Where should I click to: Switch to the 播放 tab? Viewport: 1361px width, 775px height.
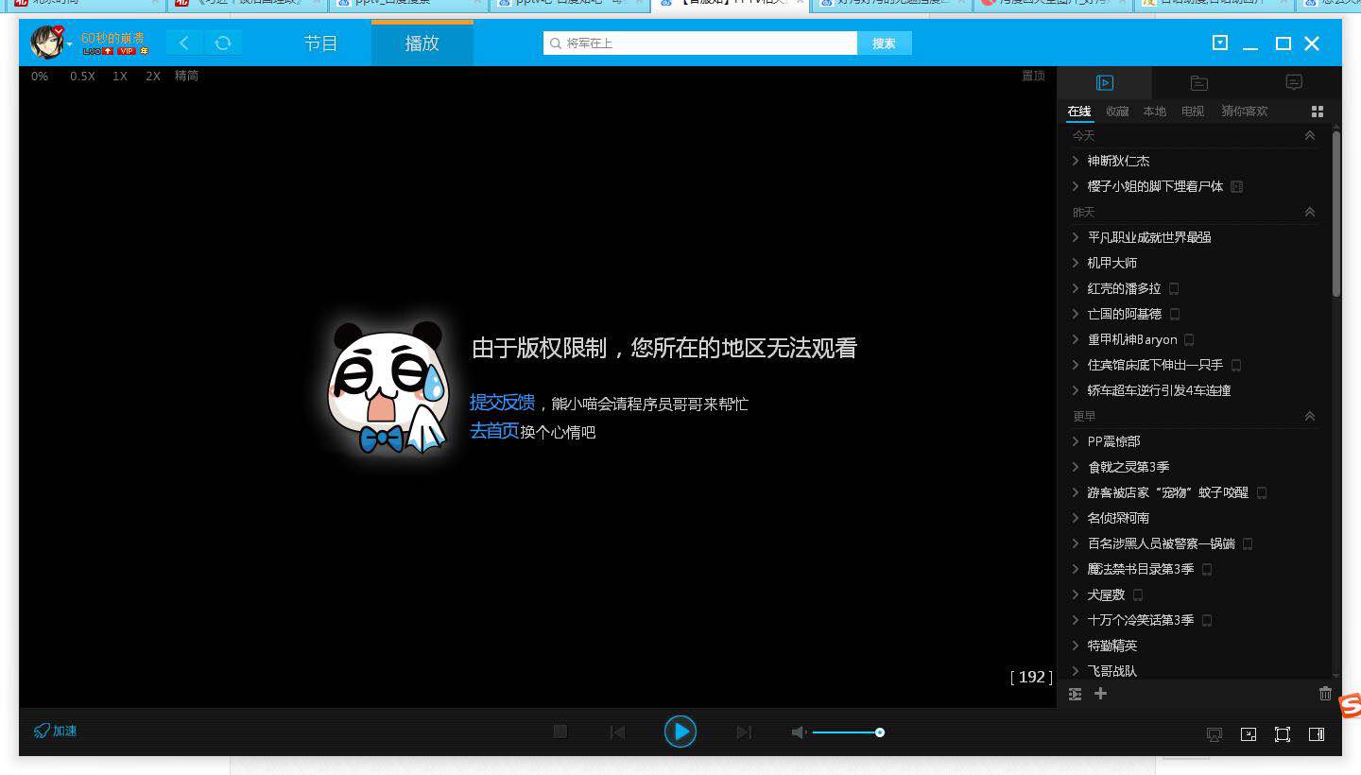click(x=422, y=43)
